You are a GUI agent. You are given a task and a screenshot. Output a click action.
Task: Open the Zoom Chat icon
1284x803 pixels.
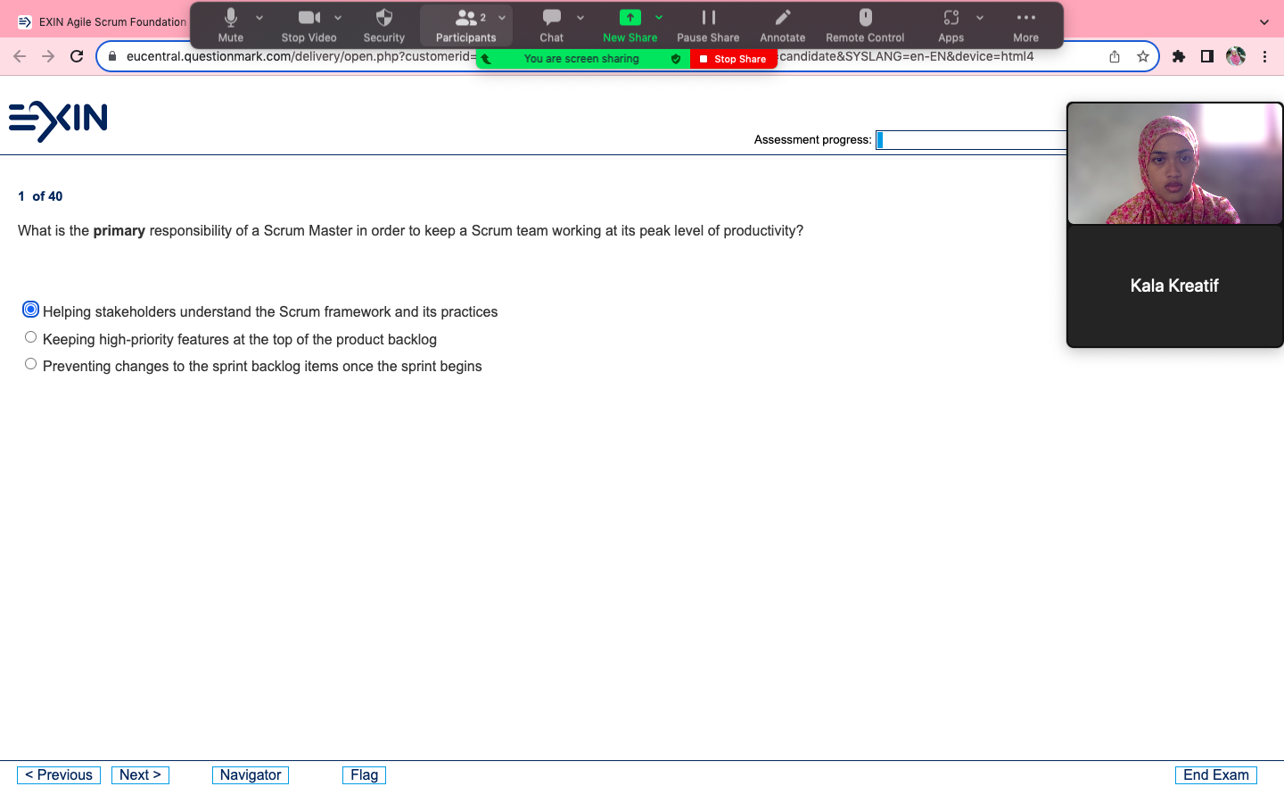point(551,19)
